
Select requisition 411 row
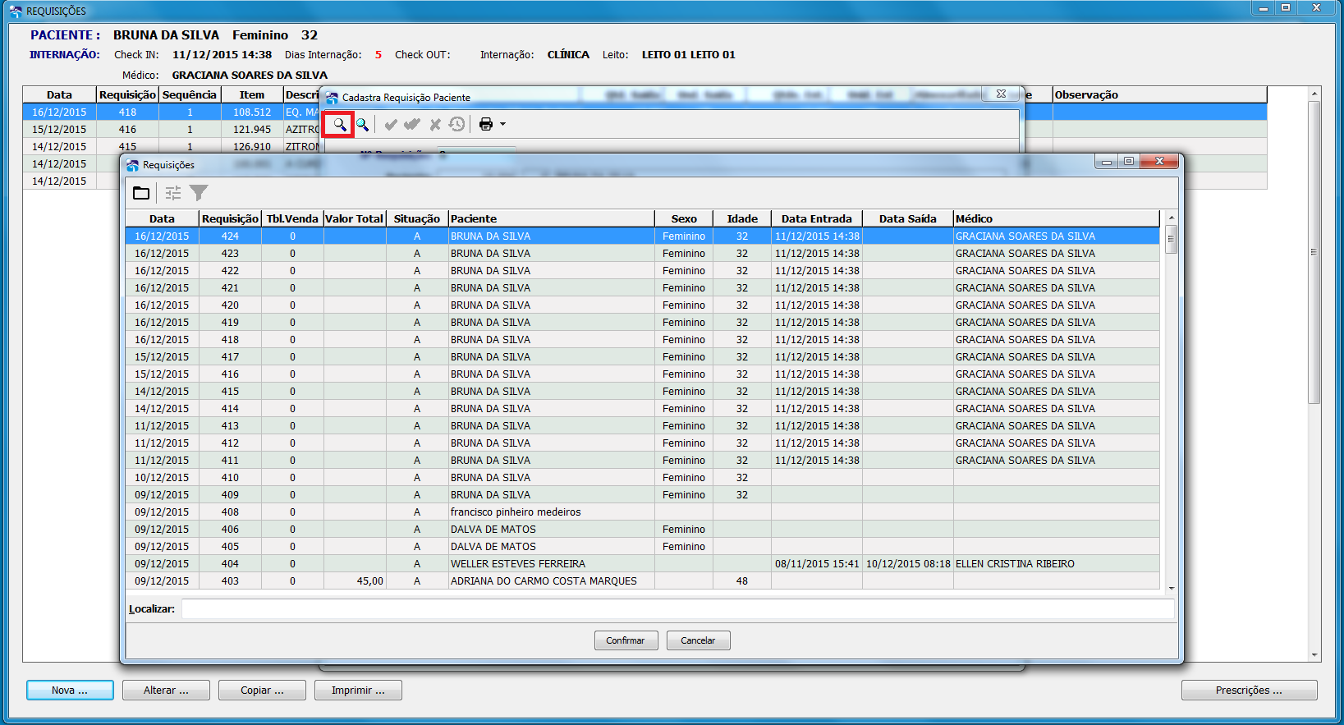642,461
